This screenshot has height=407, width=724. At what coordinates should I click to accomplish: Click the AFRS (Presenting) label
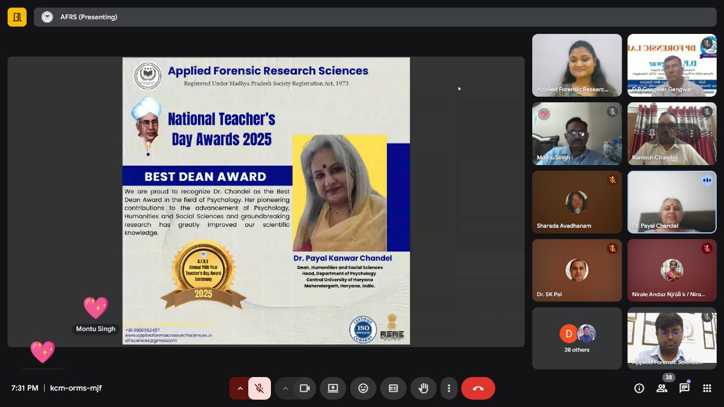(89, 17)
